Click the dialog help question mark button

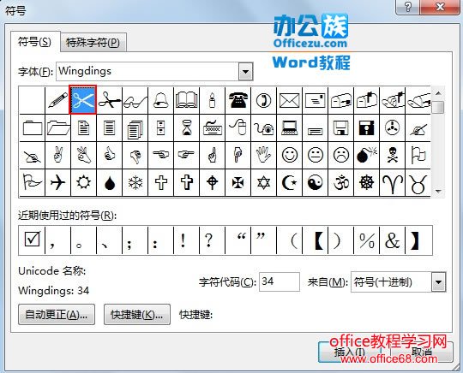(x=408, y=7)
